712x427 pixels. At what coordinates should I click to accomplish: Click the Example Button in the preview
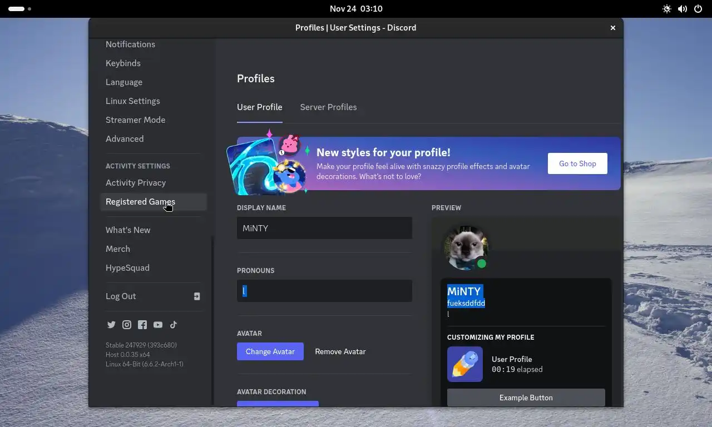pyautogui.click(x=526, y=398)
